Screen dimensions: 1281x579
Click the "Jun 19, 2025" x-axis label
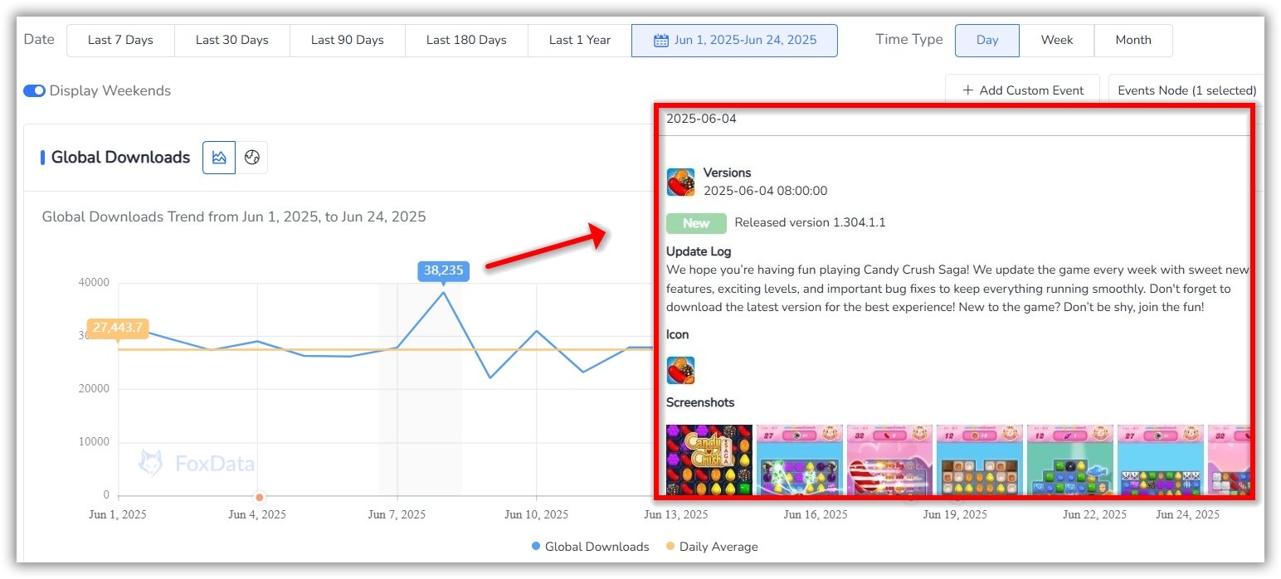click(x=955, y=514)
